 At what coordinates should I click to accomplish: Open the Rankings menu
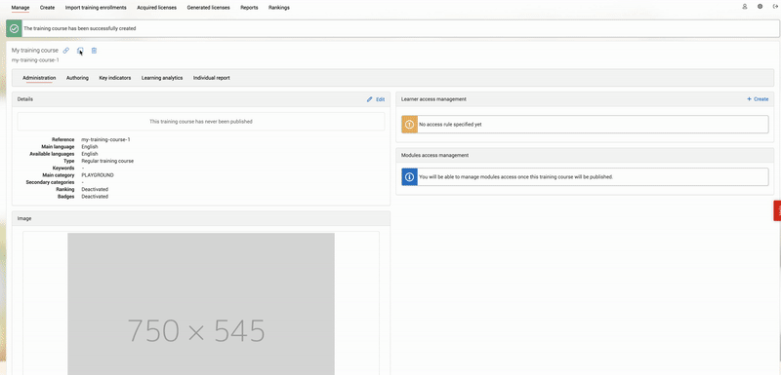279,8
